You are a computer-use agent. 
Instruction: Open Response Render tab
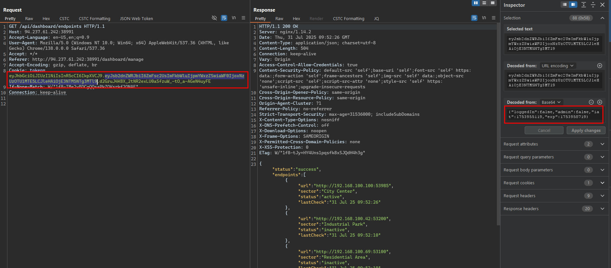[x=316, y=19]
